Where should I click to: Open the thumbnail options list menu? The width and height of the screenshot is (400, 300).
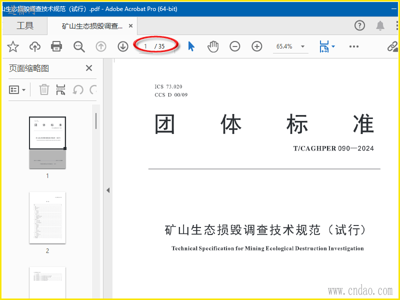[x=17, y=90]
